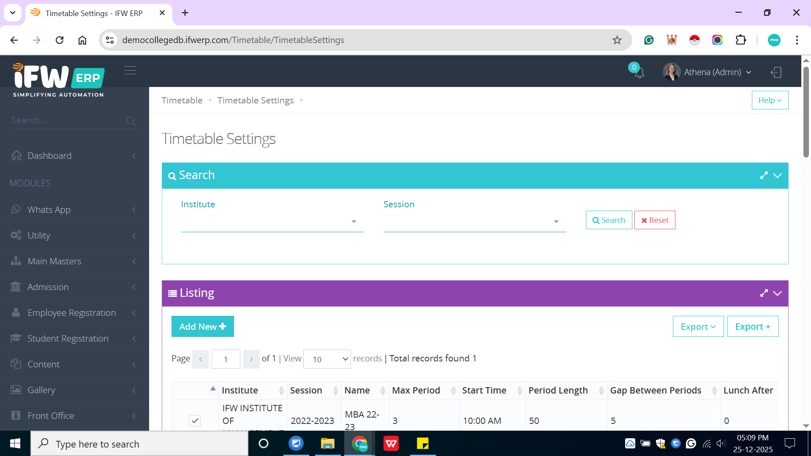The image size is (811, 456).
Task: Bookmark page with the star icon
Action: (617, 40)
